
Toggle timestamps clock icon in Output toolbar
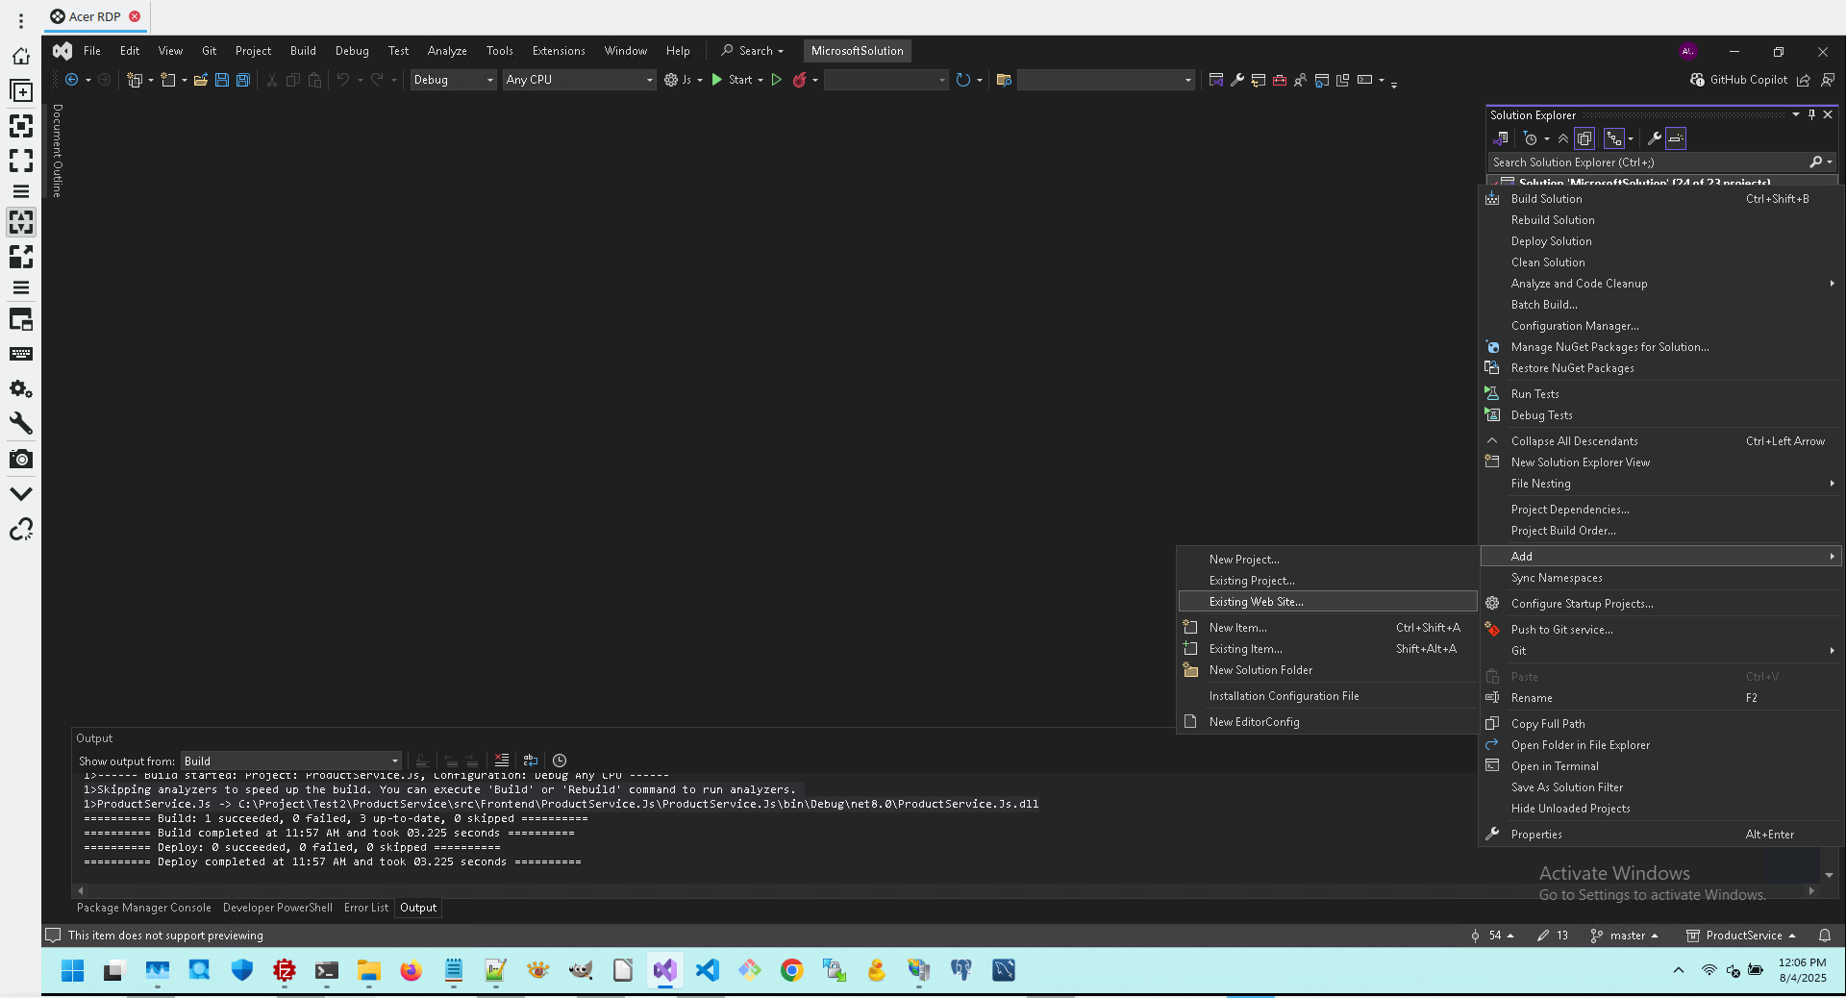click(560, 761)
